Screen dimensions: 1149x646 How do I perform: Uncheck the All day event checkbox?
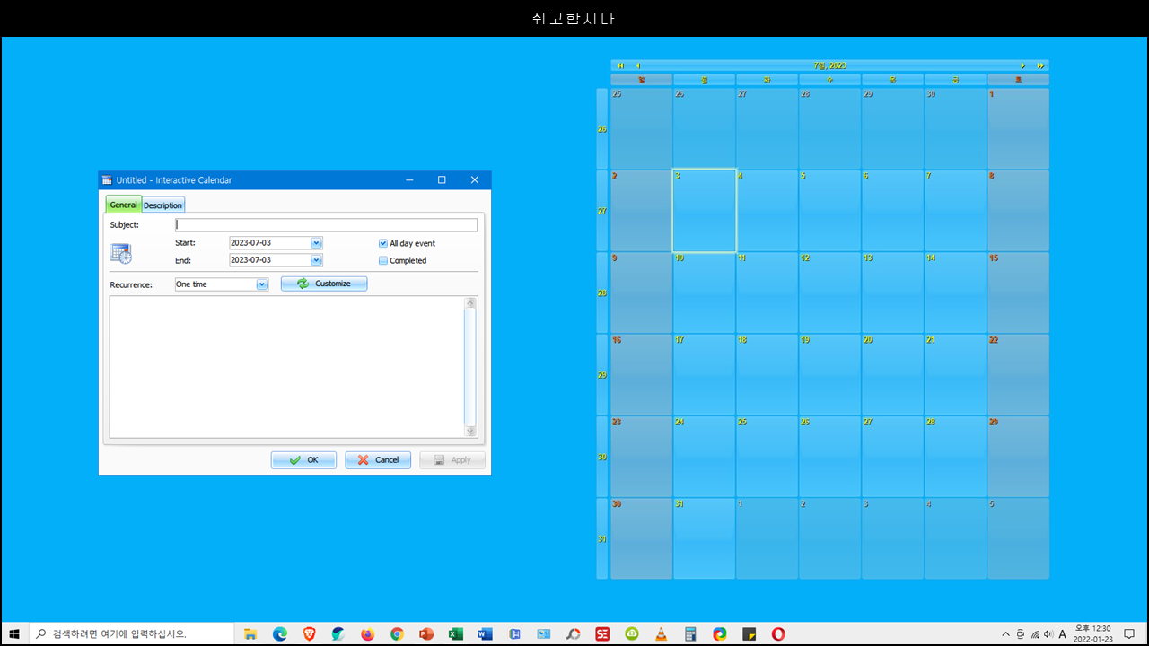tap(383, 243)
